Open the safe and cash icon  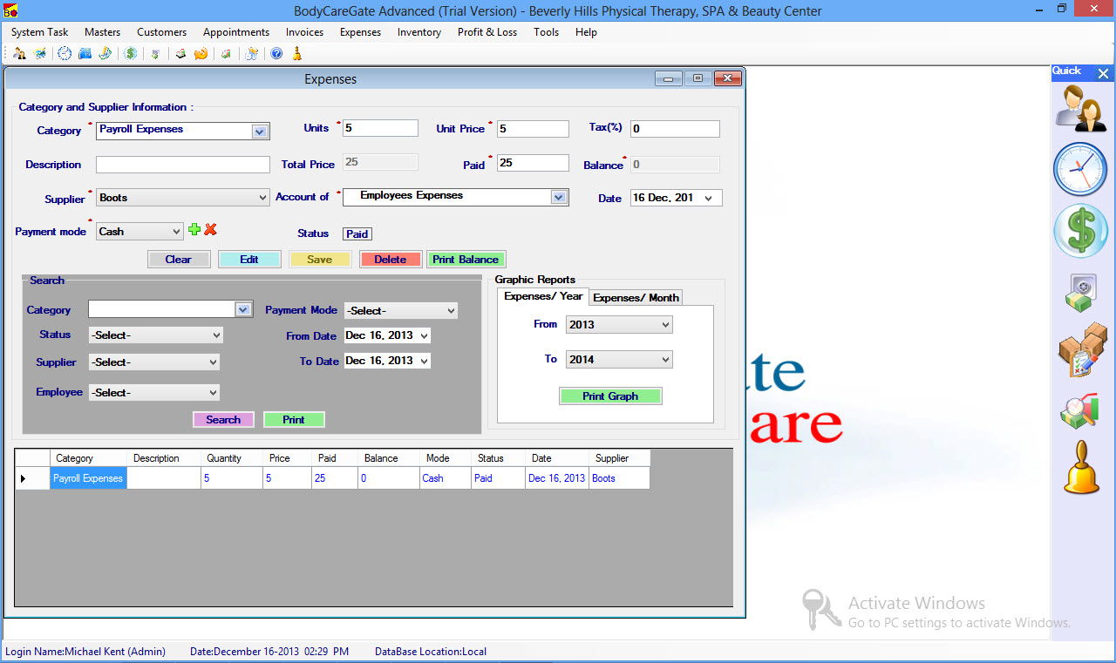tap(1081, 293)
